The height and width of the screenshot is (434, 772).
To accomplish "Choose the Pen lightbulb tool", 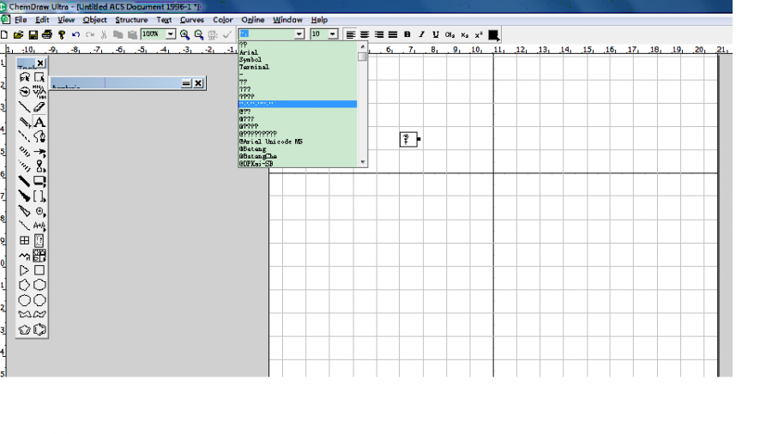I will pyautogui.click(x=39, y=136).
